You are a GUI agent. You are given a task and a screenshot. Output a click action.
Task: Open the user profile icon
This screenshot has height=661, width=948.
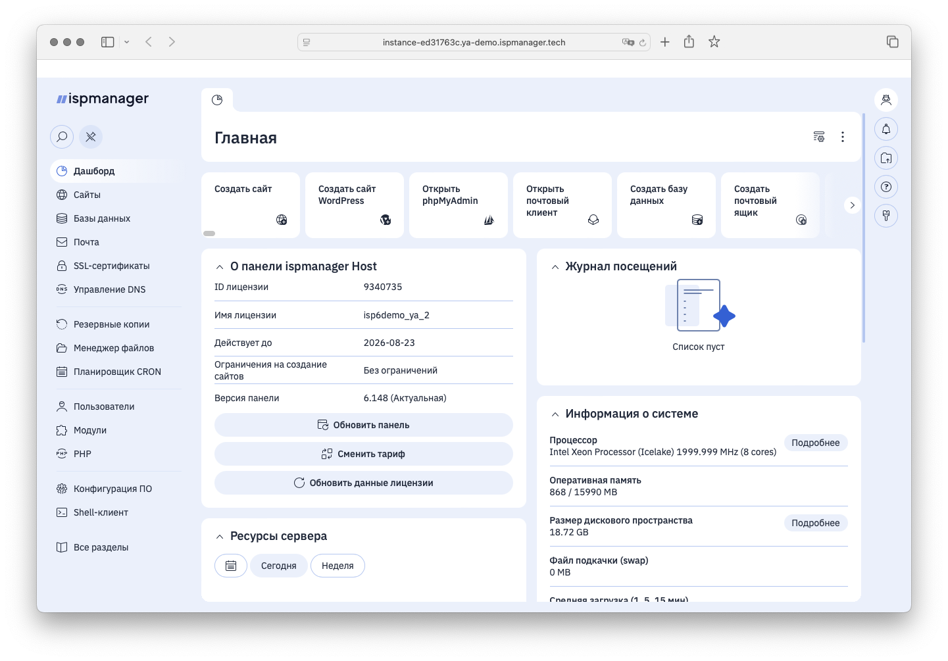click(x=886, y=100)
